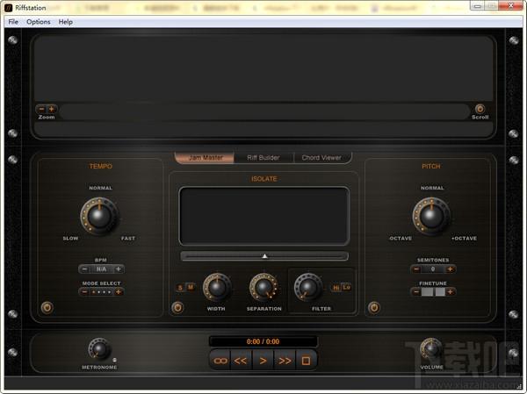
Task: Click the Isolate pan slider triangle handle
Action: (265, 256)
